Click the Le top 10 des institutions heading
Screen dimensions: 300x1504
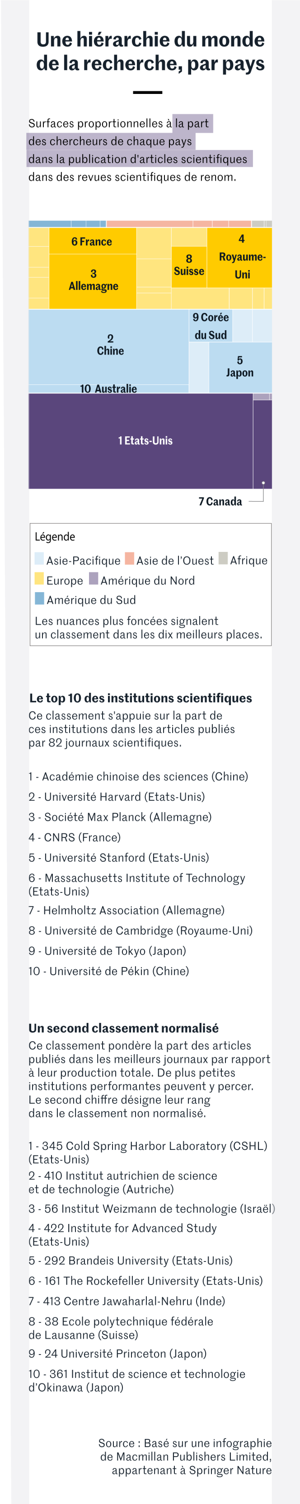[x=141, y=698]
